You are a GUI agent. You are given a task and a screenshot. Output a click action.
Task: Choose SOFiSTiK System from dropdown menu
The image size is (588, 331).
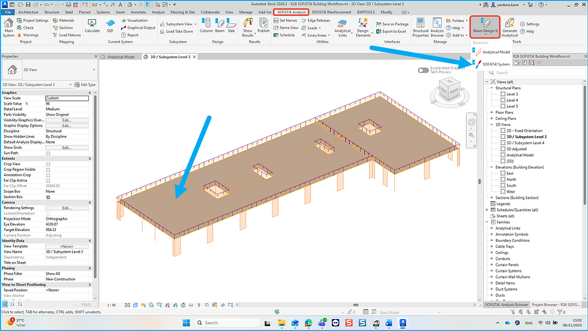pos(491,64)
